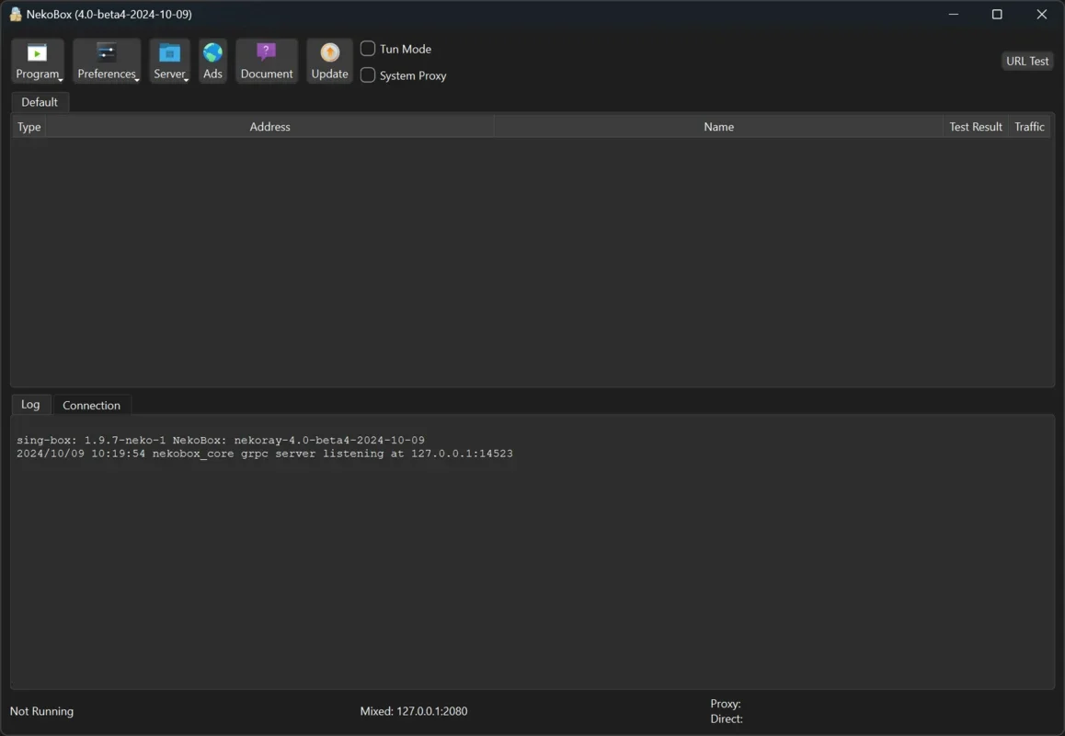Enable Tun Mode checkbox

pyautogui.click(x=368, y=49)
